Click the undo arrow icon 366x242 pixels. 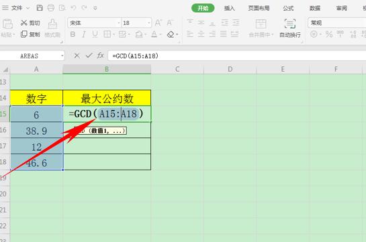click(x=73, y=8)
